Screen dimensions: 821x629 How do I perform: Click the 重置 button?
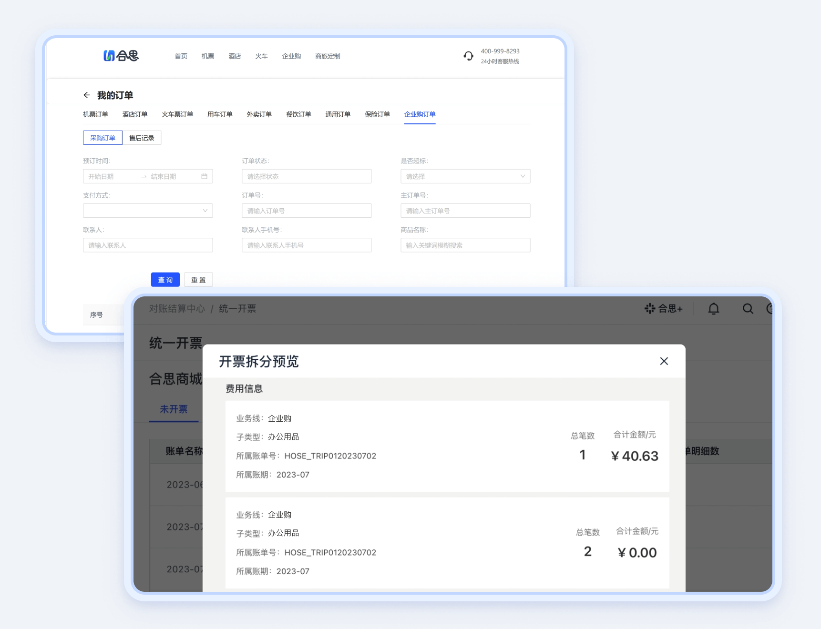tap(198, 280)
